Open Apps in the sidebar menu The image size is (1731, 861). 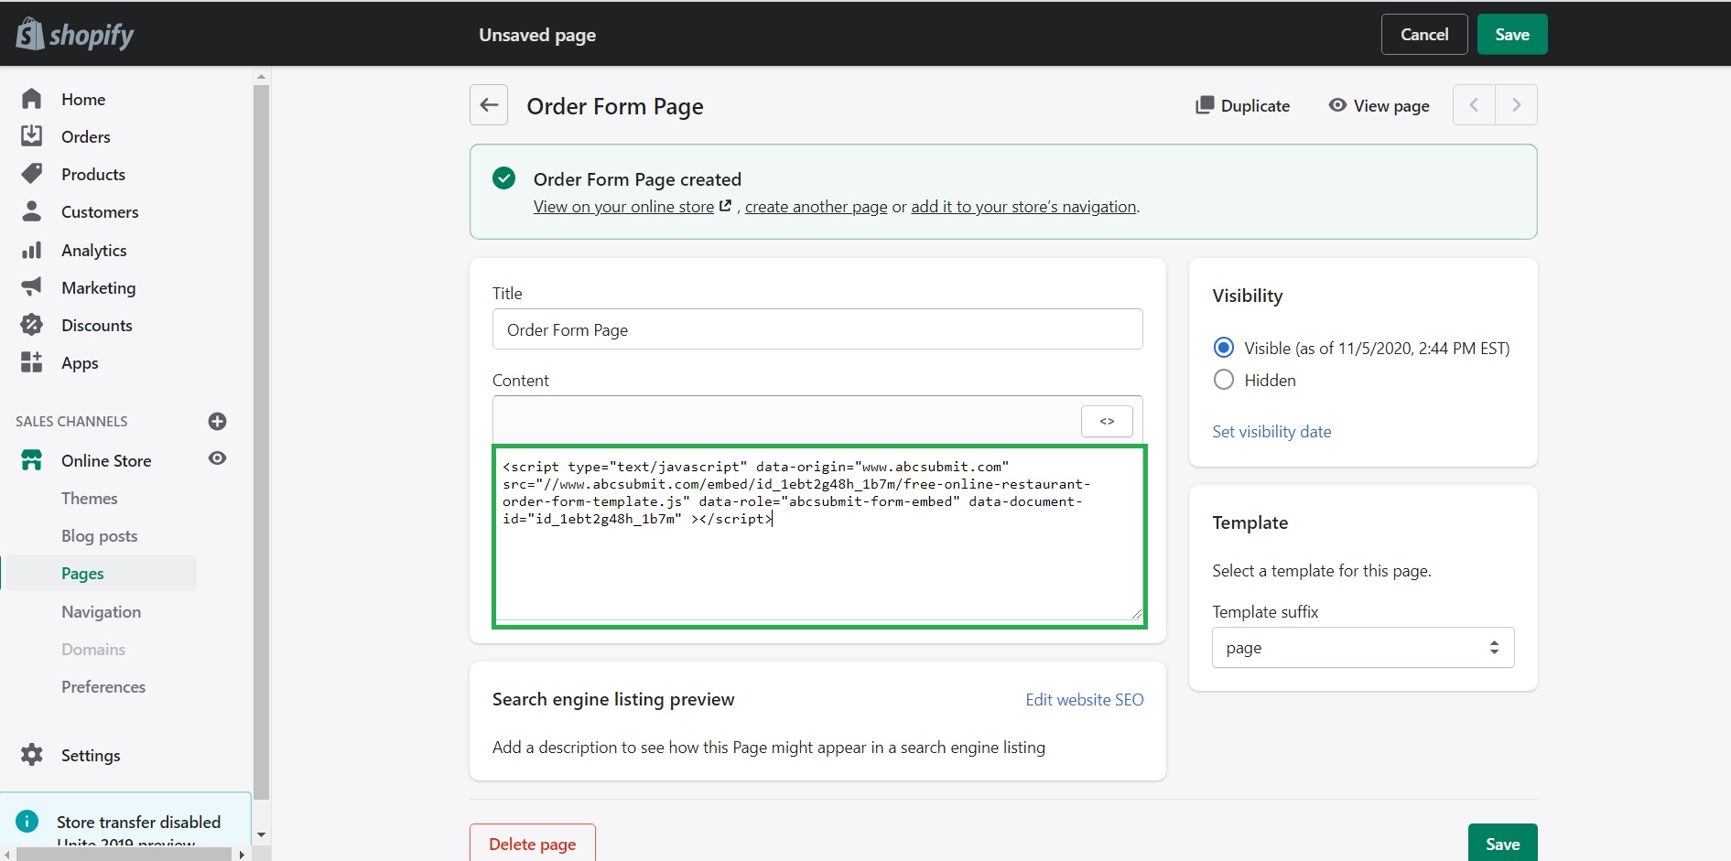(x=80, y=362)
